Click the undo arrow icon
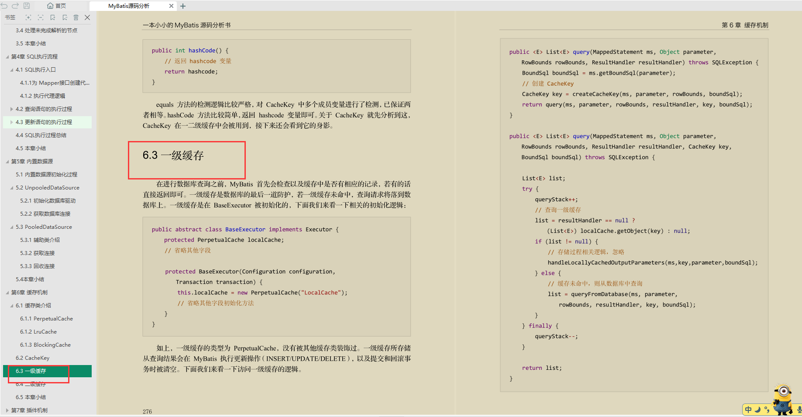This screenshot has height=417, width=802. click(4, 6)
